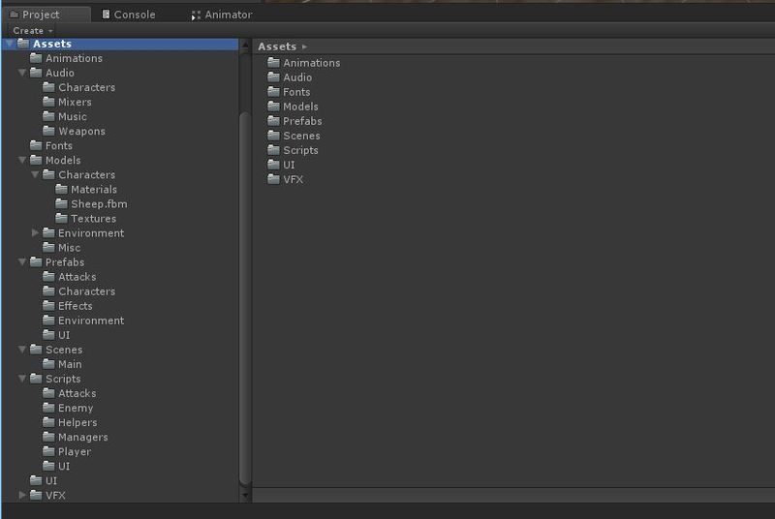Click Music folder icon under Audio
This screenshot has height=519, width=775.
tap(48, 116)
